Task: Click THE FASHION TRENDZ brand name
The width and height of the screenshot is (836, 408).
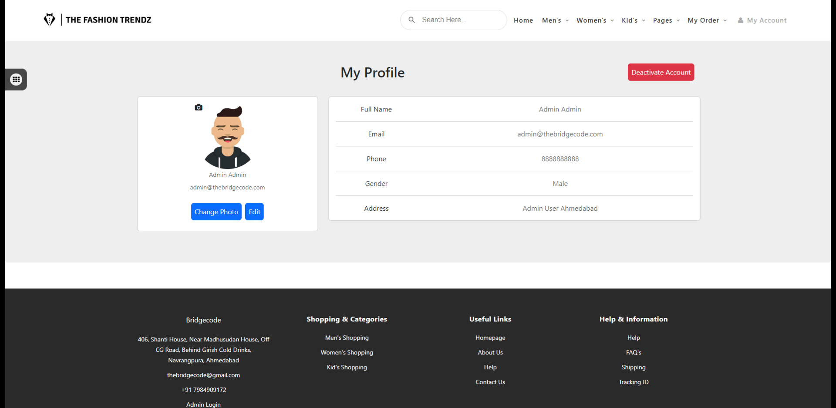Action: pos(108,20)
